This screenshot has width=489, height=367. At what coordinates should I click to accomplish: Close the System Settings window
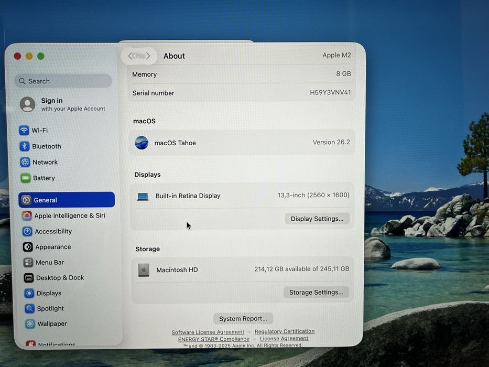(x=17, y=56)
